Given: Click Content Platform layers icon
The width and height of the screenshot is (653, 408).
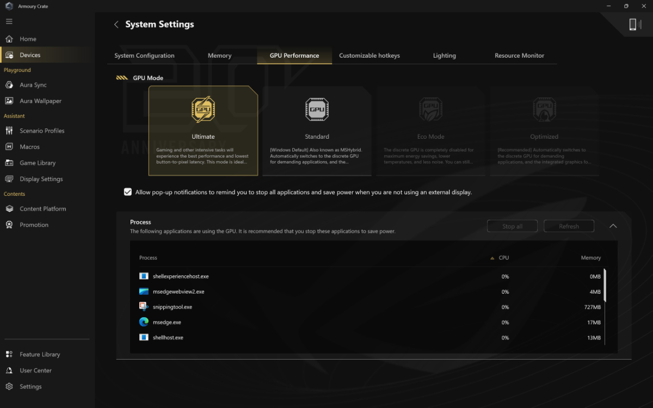Looking at the screenshot, I should (x=9, y=209).
